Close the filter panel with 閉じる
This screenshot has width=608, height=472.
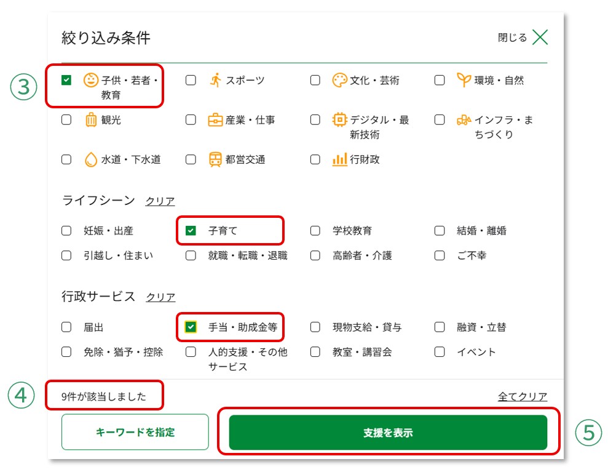pyautogui.click(x=522, y=38)
